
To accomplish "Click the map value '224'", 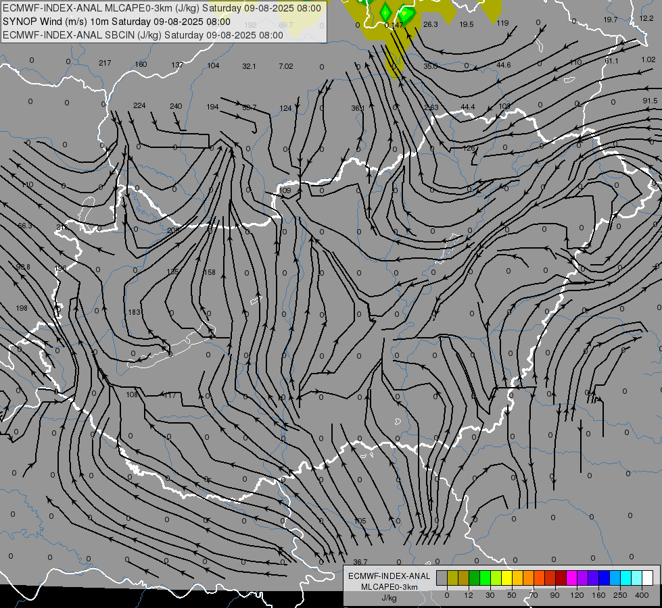I will [139, 105].
